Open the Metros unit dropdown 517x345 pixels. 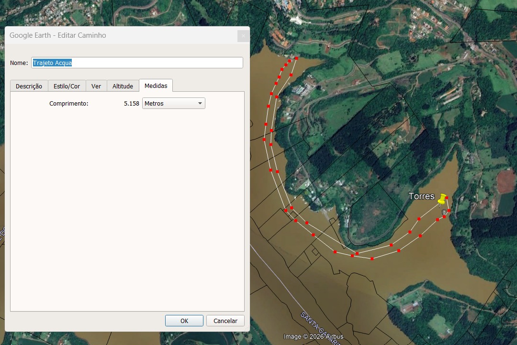click(173, 103)
